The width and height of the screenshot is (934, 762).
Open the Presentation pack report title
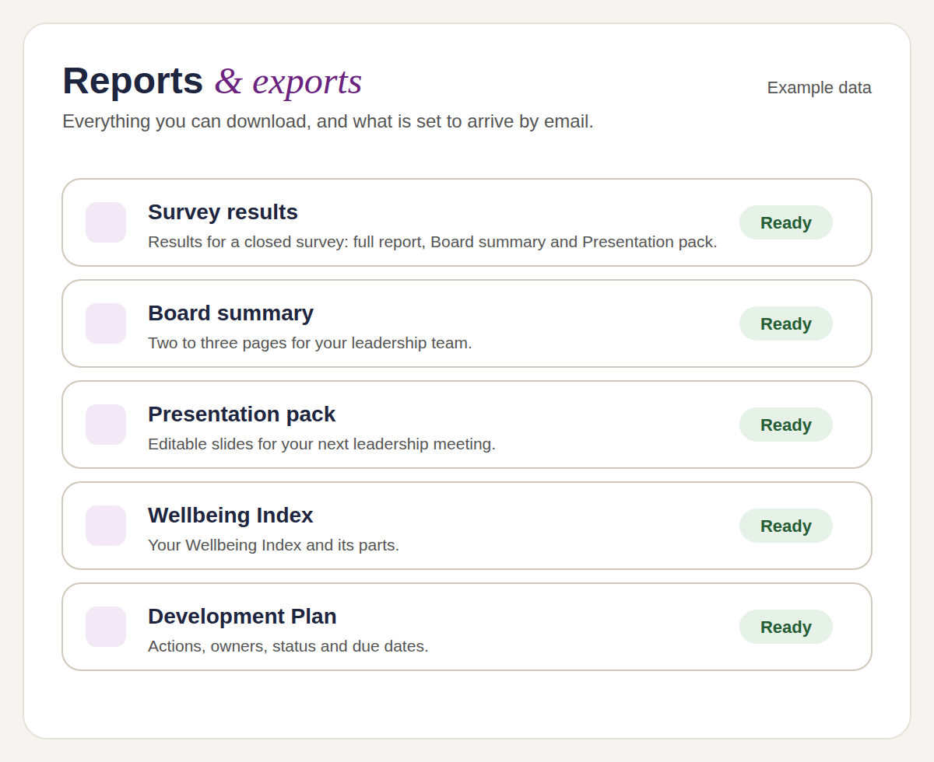point(241,414)
